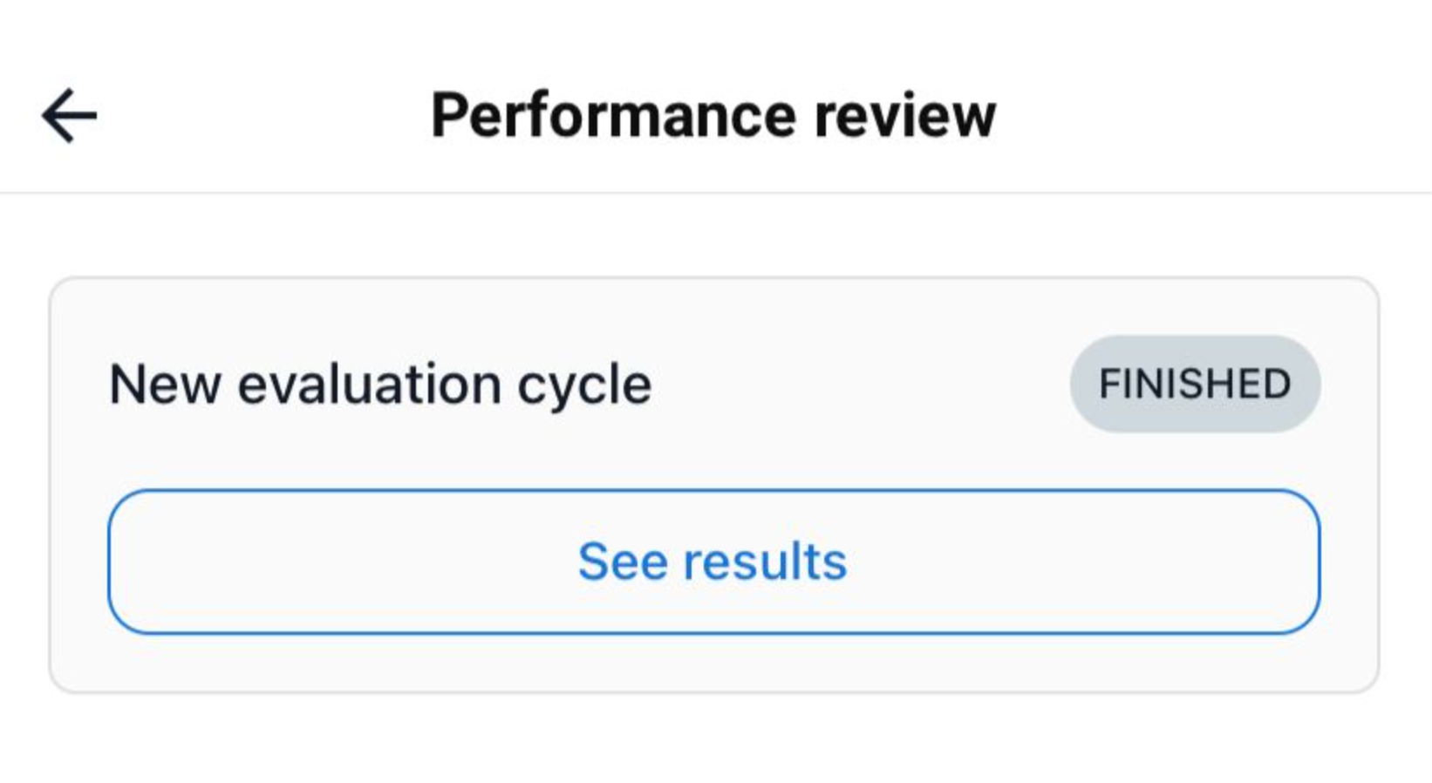The width and height of the screenshot is (1432, 783).
Task: Open See results for New evaluation cycle
Action: (x=713, y=562)
